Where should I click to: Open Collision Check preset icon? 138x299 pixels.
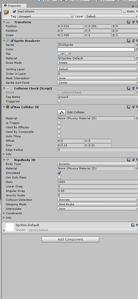pyautogui.click(x=133, y=88)
